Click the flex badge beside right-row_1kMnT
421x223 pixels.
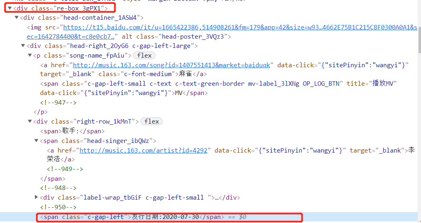point(152,122)
